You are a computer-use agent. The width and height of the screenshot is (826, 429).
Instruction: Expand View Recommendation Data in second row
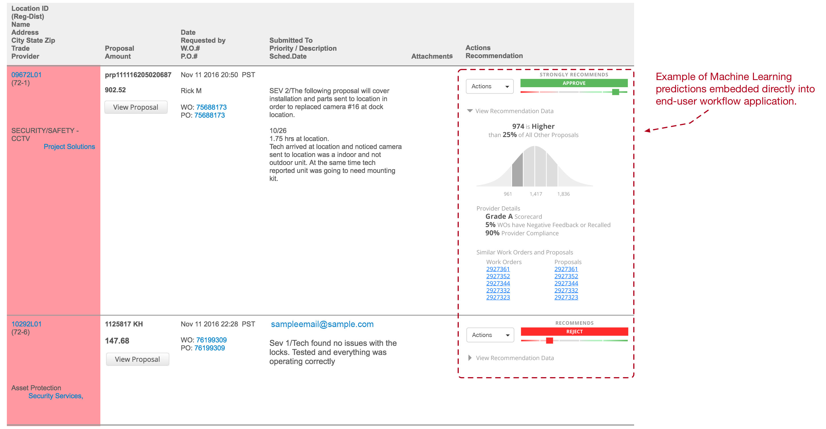tap(511, 358)
